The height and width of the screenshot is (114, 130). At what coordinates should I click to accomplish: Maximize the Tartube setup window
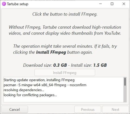point(112,4)
